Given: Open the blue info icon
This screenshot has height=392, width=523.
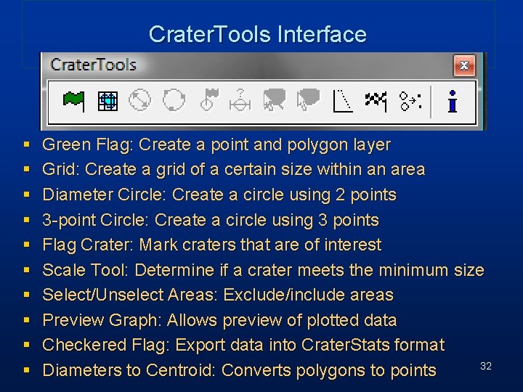Looking at the screenshot, I should tap(453, 101).
